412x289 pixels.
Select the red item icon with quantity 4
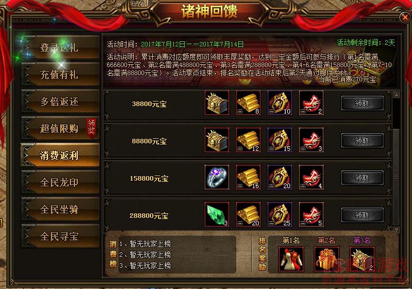[x=311, y=177]
